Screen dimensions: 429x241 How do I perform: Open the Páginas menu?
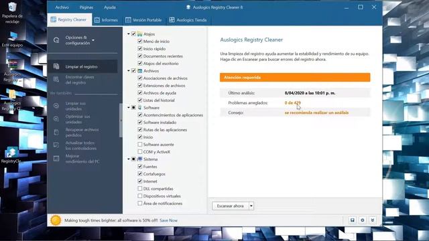click(86, 7)
